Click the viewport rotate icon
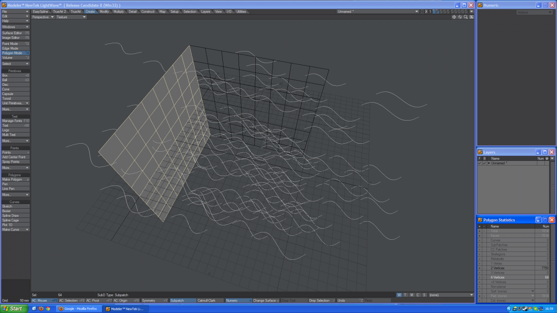The width and height of the screenshot is (557, 313). tap(460, 17)
